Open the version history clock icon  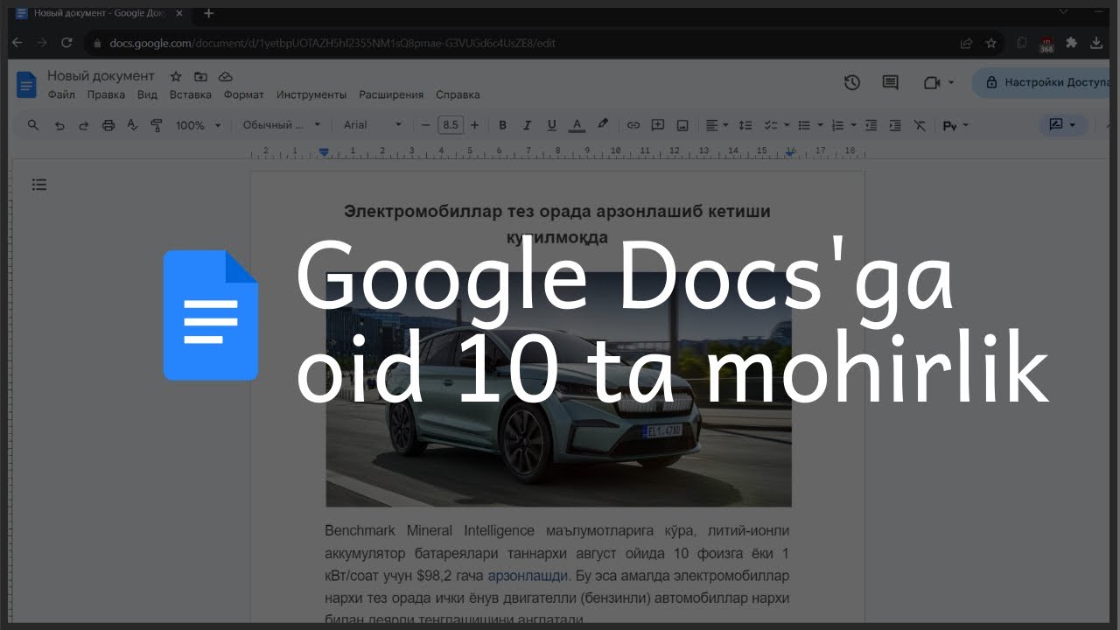[x=852, y=82]
